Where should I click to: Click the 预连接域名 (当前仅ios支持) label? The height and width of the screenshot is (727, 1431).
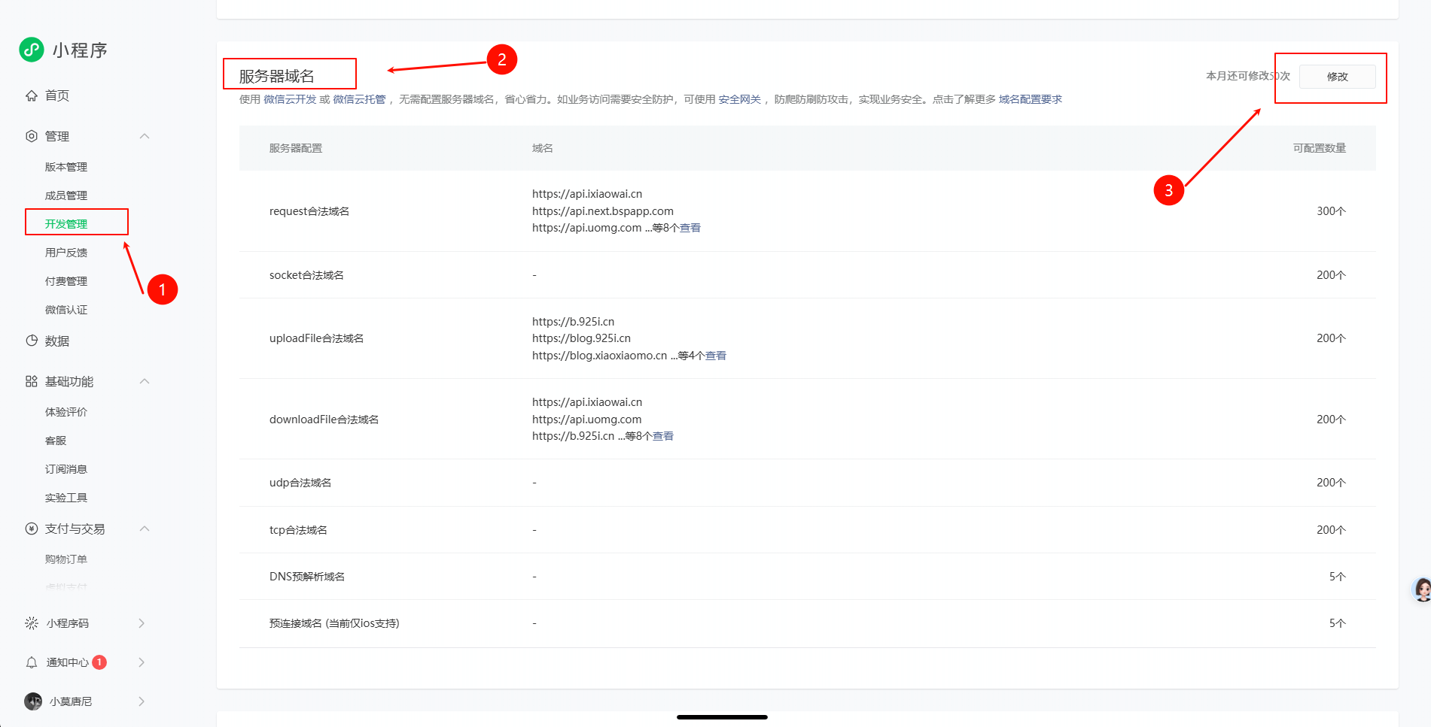(334, 623)
